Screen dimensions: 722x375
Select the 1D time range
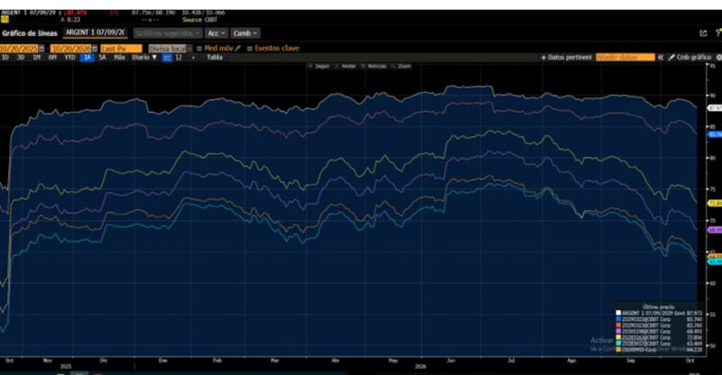(5, 58)
